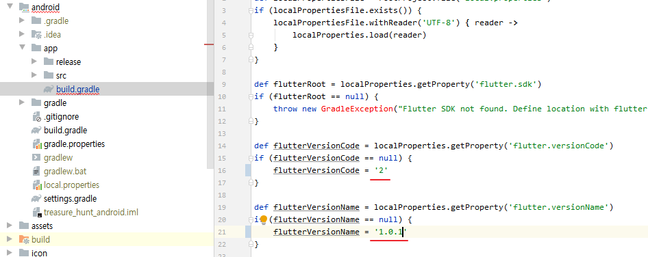This screenshot has width=648, height=257.
Task: Click the assets folder icon
Action: click(24, 226)
